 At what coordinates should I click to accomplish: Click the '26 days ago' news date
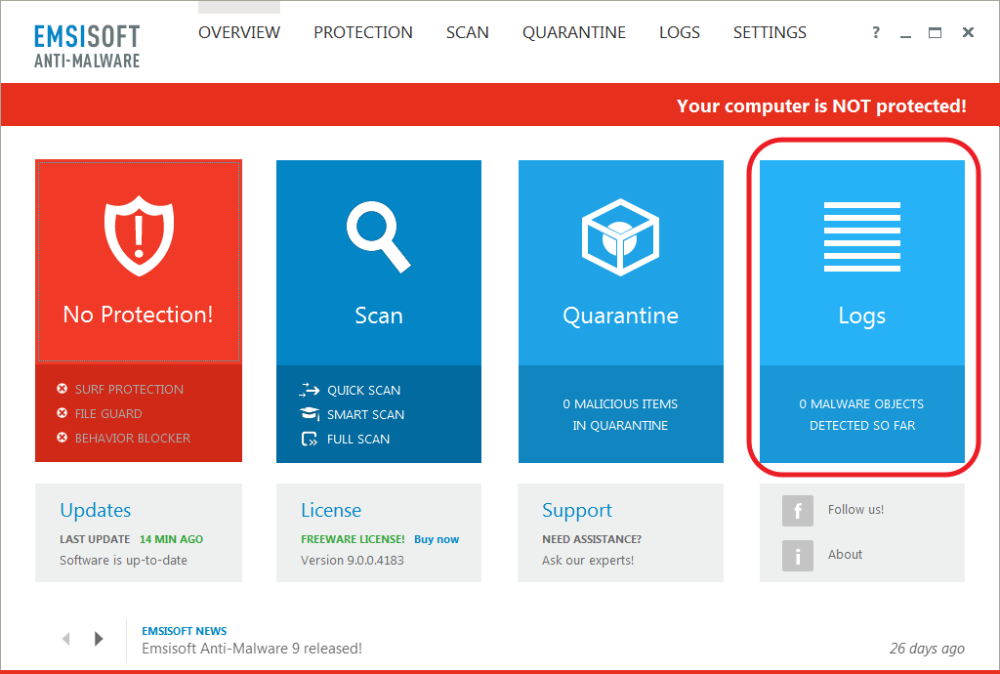click(x=927, y=649)
